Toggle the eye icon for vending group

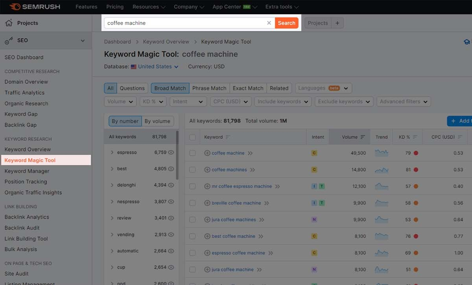pos(171,235)
